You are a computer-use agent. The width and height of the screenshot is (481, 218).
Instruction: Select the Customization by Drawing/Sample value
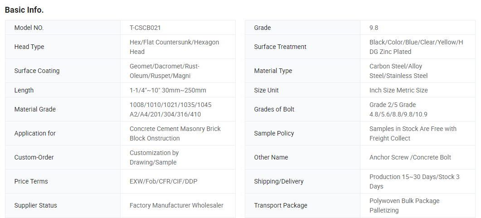click(154, 157)
